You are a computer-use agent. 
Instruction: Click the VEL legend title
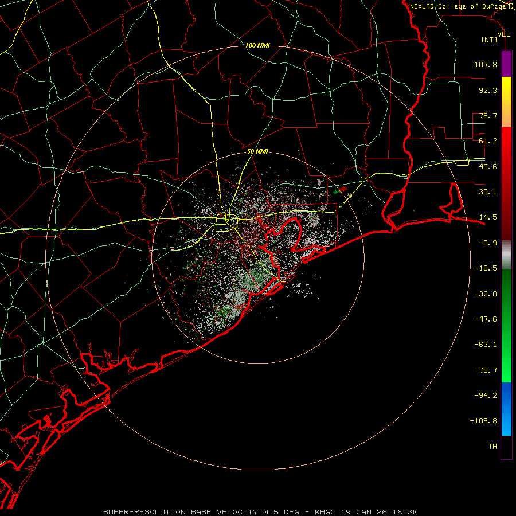click(503, 34)
